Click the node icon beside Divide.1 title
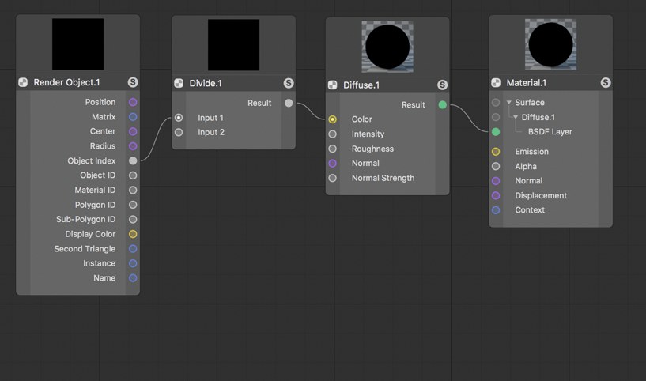The height and width of the screenshot is (381, 646). 179,83
